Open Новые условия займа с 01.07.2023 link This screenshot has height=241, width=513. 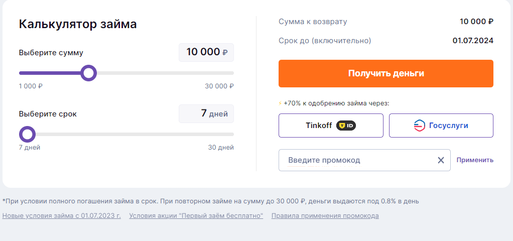pyautogui.click(x=62, y=216)
